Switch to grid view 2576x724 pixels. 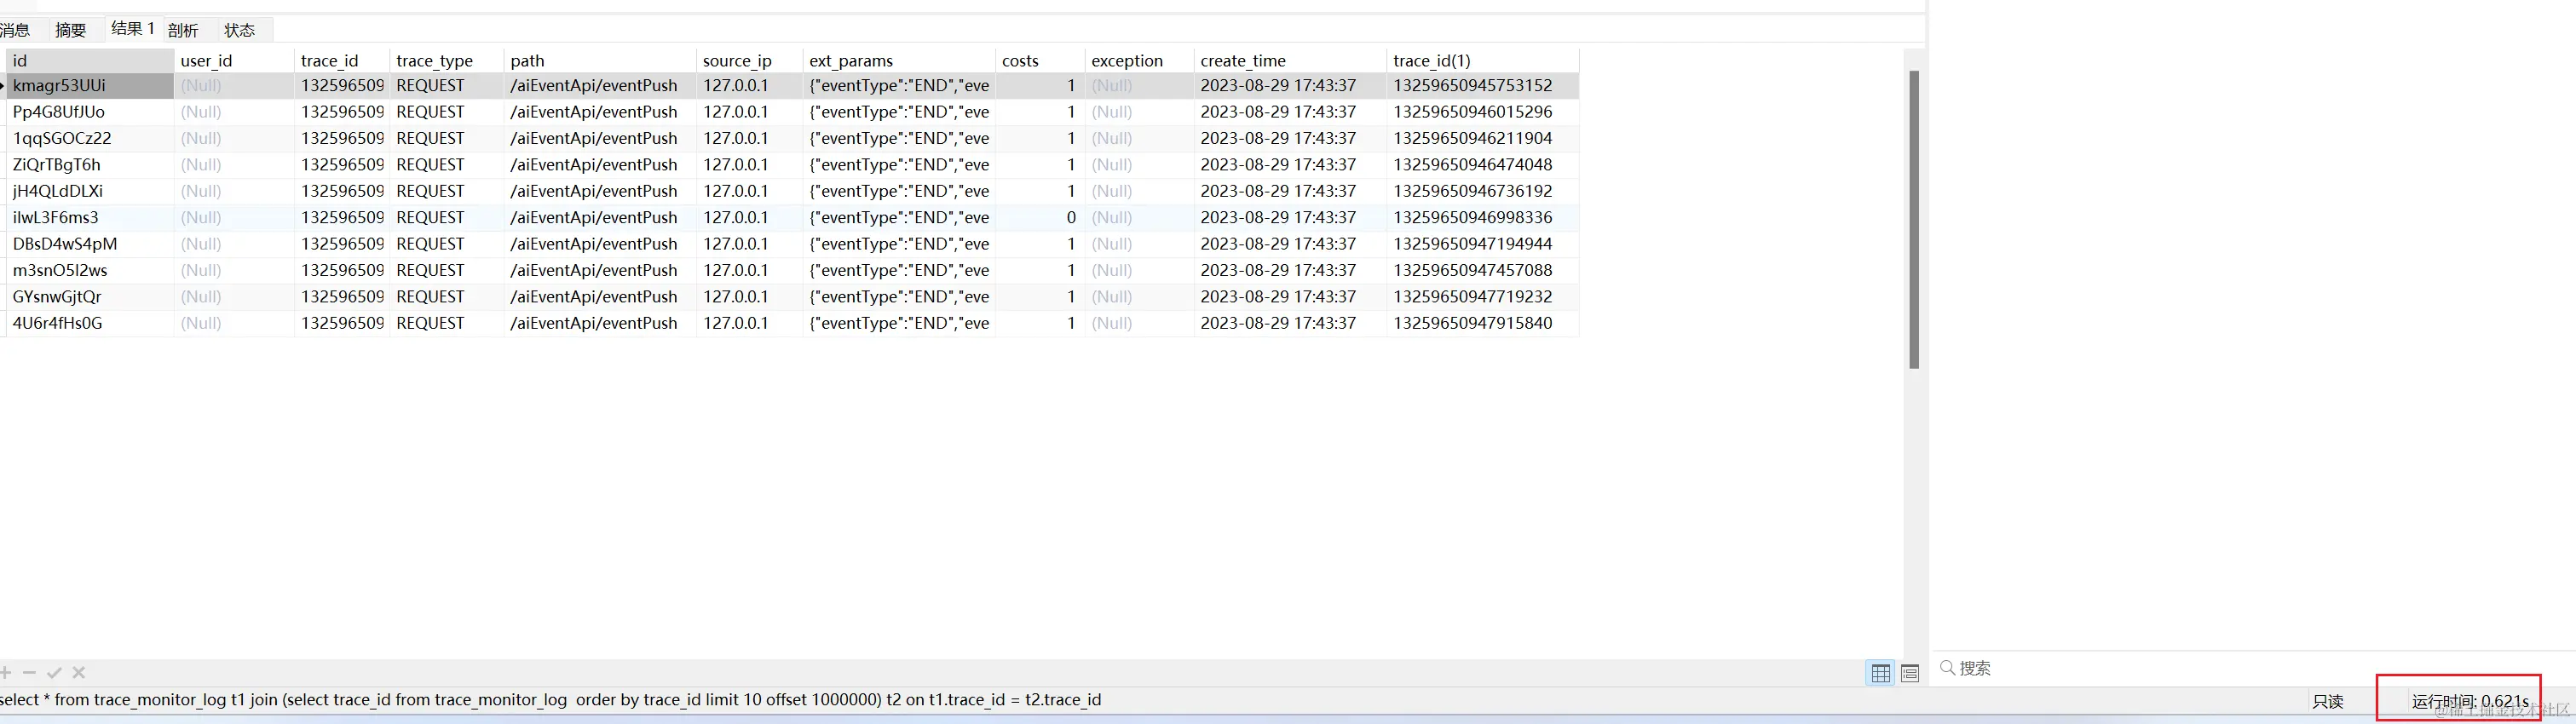pyautogui.click(x=1880, y=673)
